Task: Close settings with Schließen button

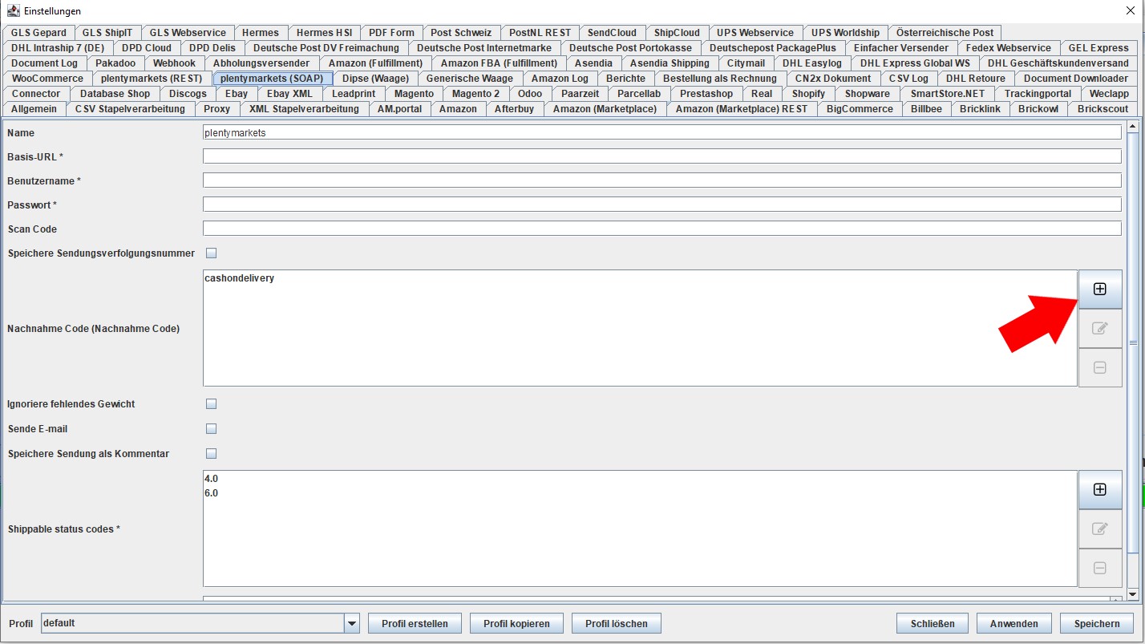Action: (x=933, y=624)
